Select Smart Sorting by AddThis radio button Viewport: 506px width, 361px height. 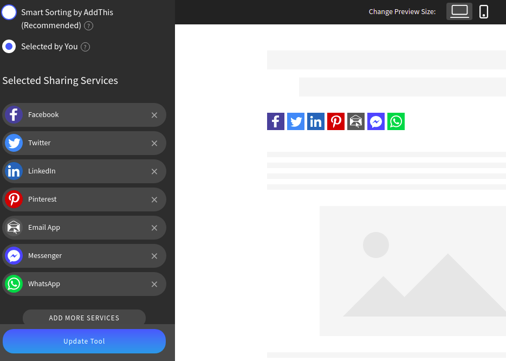coord(9,12)
